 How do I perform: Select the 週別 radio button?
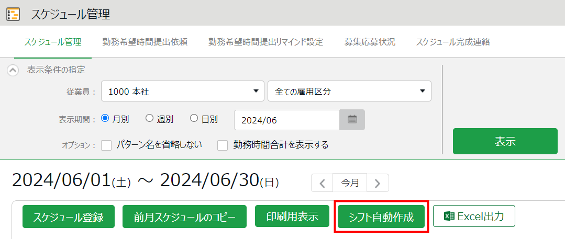click(149, 119)
